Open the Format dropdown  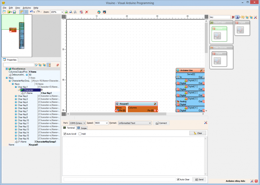pyautogui.click(x=149, y=123)
